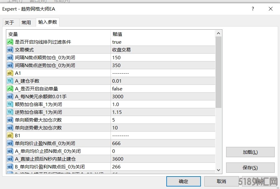
Task: Select the 单向顺势最大加仓次数 row label
Action: [x=38, y=120]
